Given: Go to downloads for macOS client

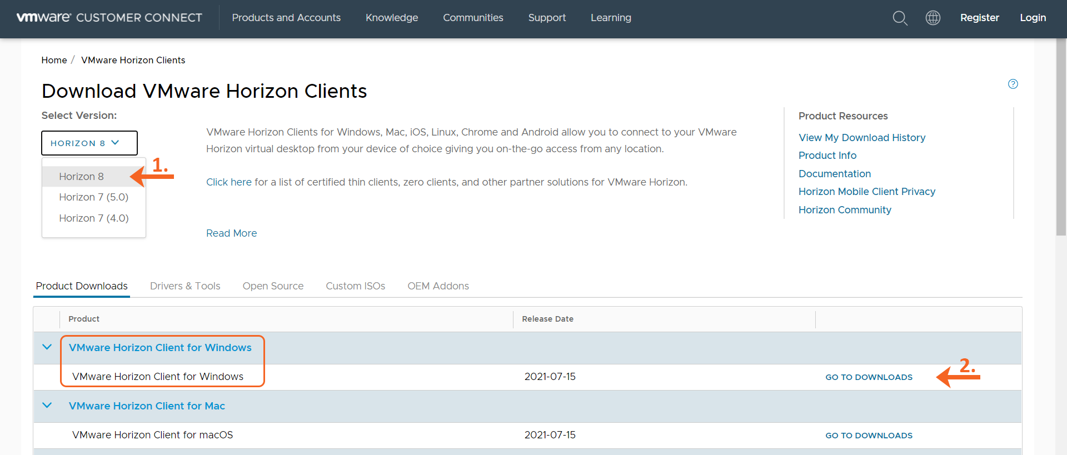Looking at the screenshot, I should [x=869, y=436].
